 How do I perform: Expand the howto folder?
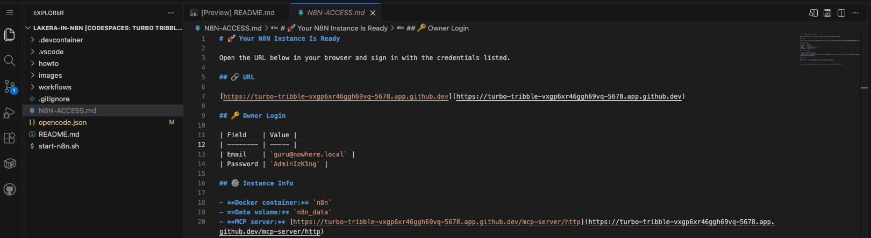(x=103, y=63)
